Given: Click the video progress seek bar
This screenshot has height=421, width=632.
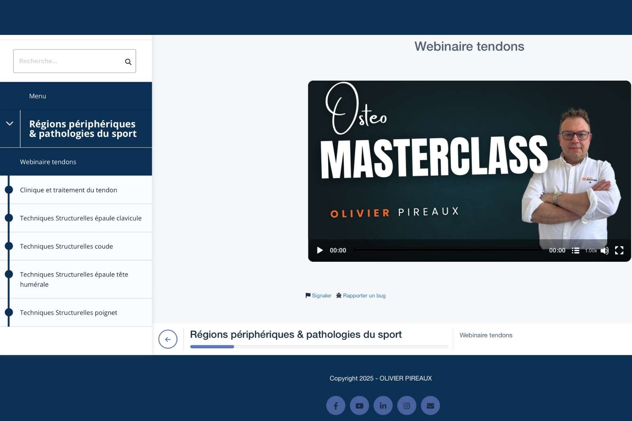Looking at the screenshot, I should [x=447, y=250].
